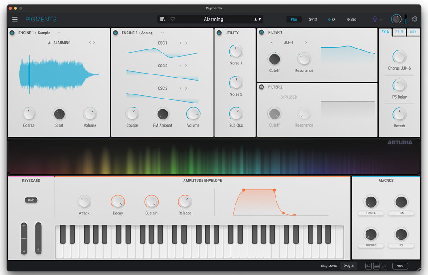Click the PULSING macro knob
The image size is (428, 275).
370,234
